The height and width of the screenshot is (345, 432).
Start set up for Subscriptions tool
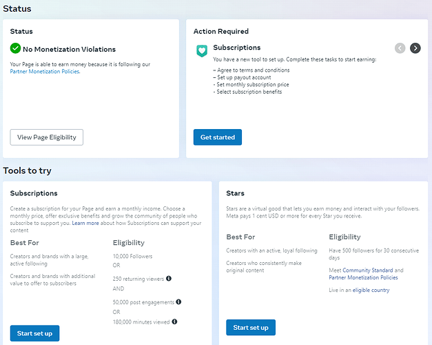(x=34, y=333)
